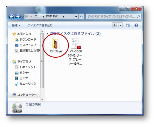Open recent pages dropdown beside Forward
Screen dimensions: 155x127
22,17
